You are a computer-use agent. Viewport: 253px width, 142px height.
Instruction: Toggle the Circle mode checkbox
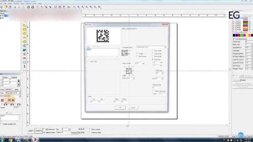pyautogui.click(x=153, y=54)
